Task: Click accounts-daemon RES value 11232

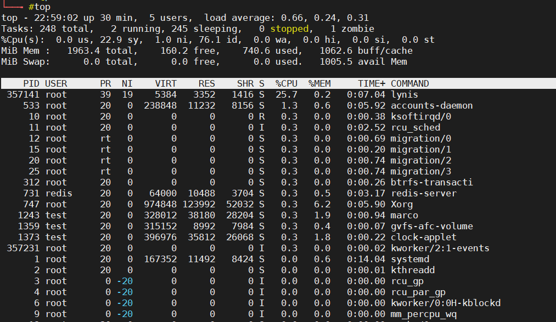Action: (201, 105)
